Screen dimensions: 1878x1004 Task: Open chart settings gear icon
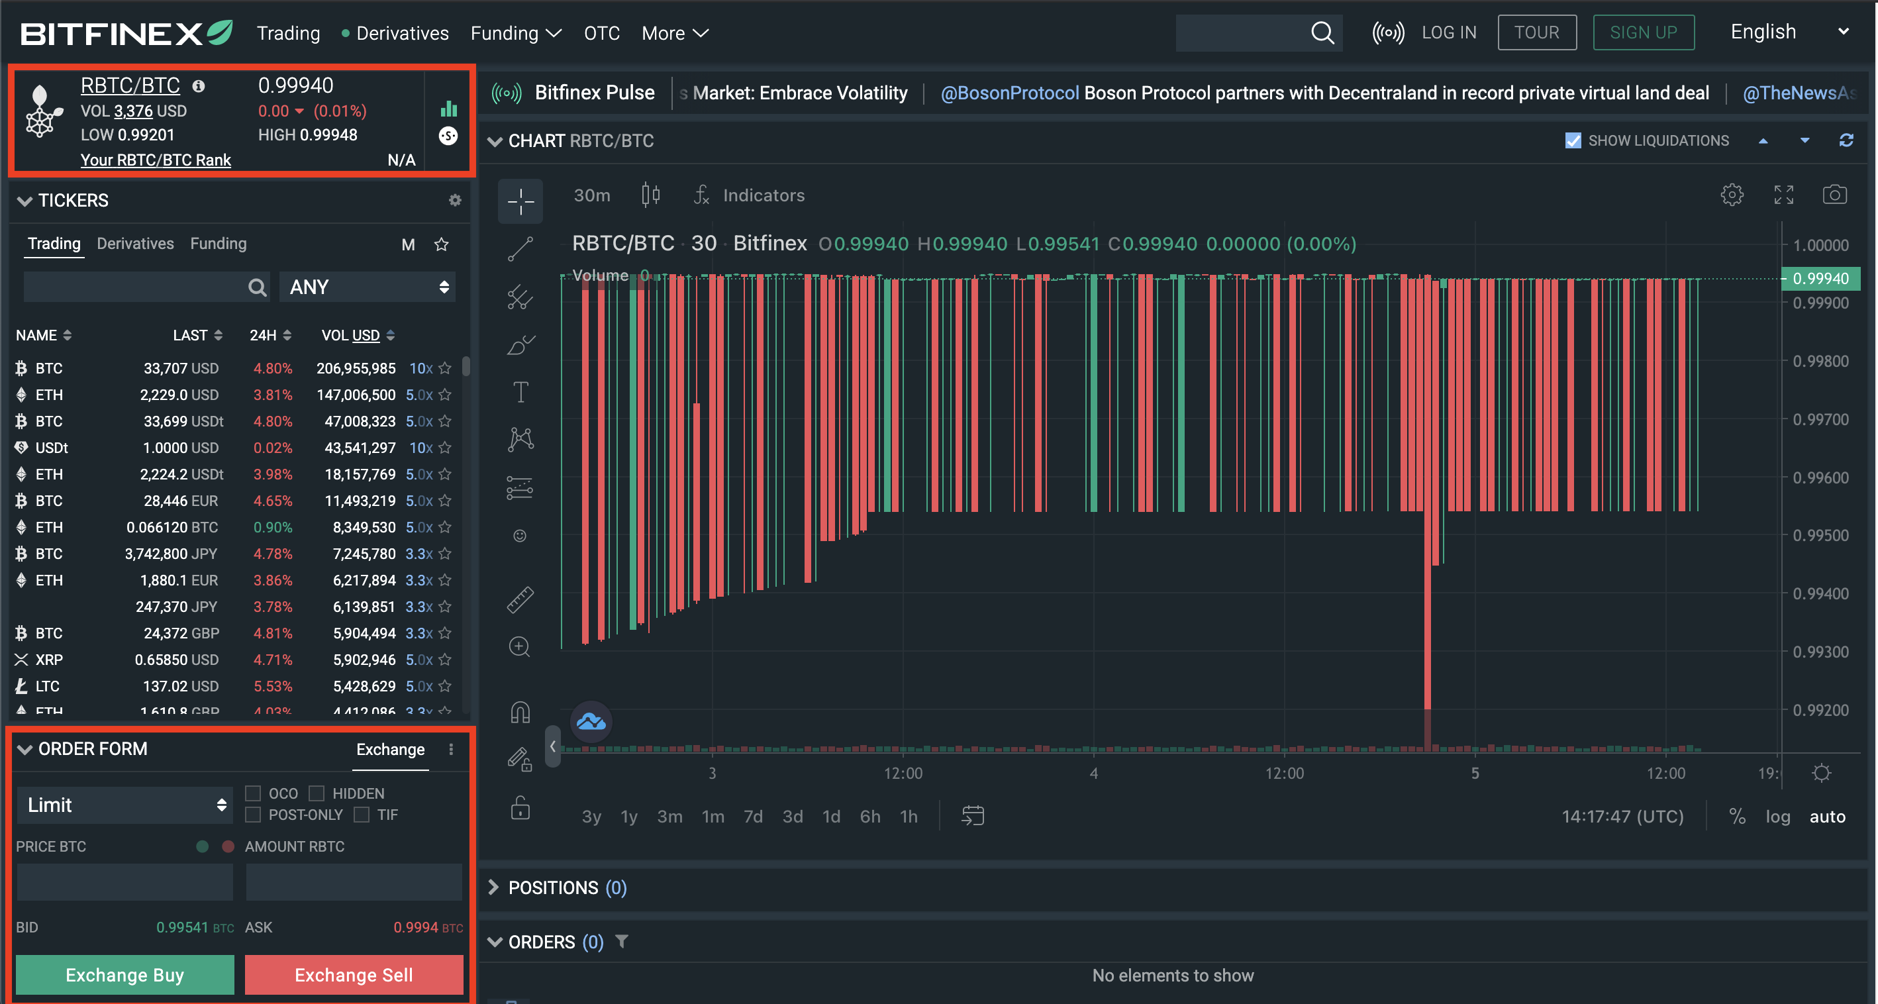click(1732, 195)
